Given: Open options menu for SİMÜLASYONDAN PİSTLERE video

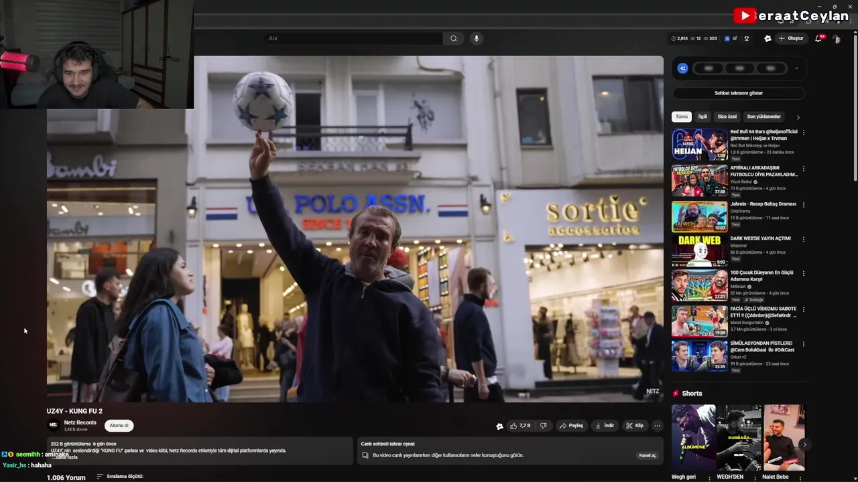Looking at the screenshot, I should (803, 344).
